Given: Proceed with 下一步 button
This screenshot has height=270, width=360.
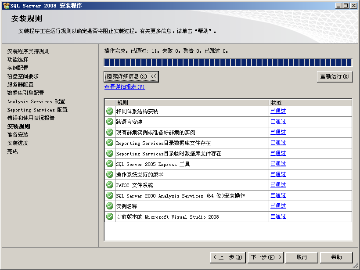Looking at the screenshot, I should [x=266, y=257].
